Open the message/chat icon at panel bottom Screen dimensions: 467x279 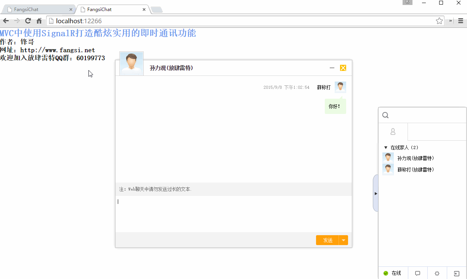(417, 273)
